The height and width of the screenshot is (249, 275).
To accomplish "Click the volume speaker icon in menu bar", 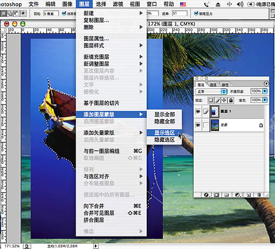I will [x=239, y=4].
